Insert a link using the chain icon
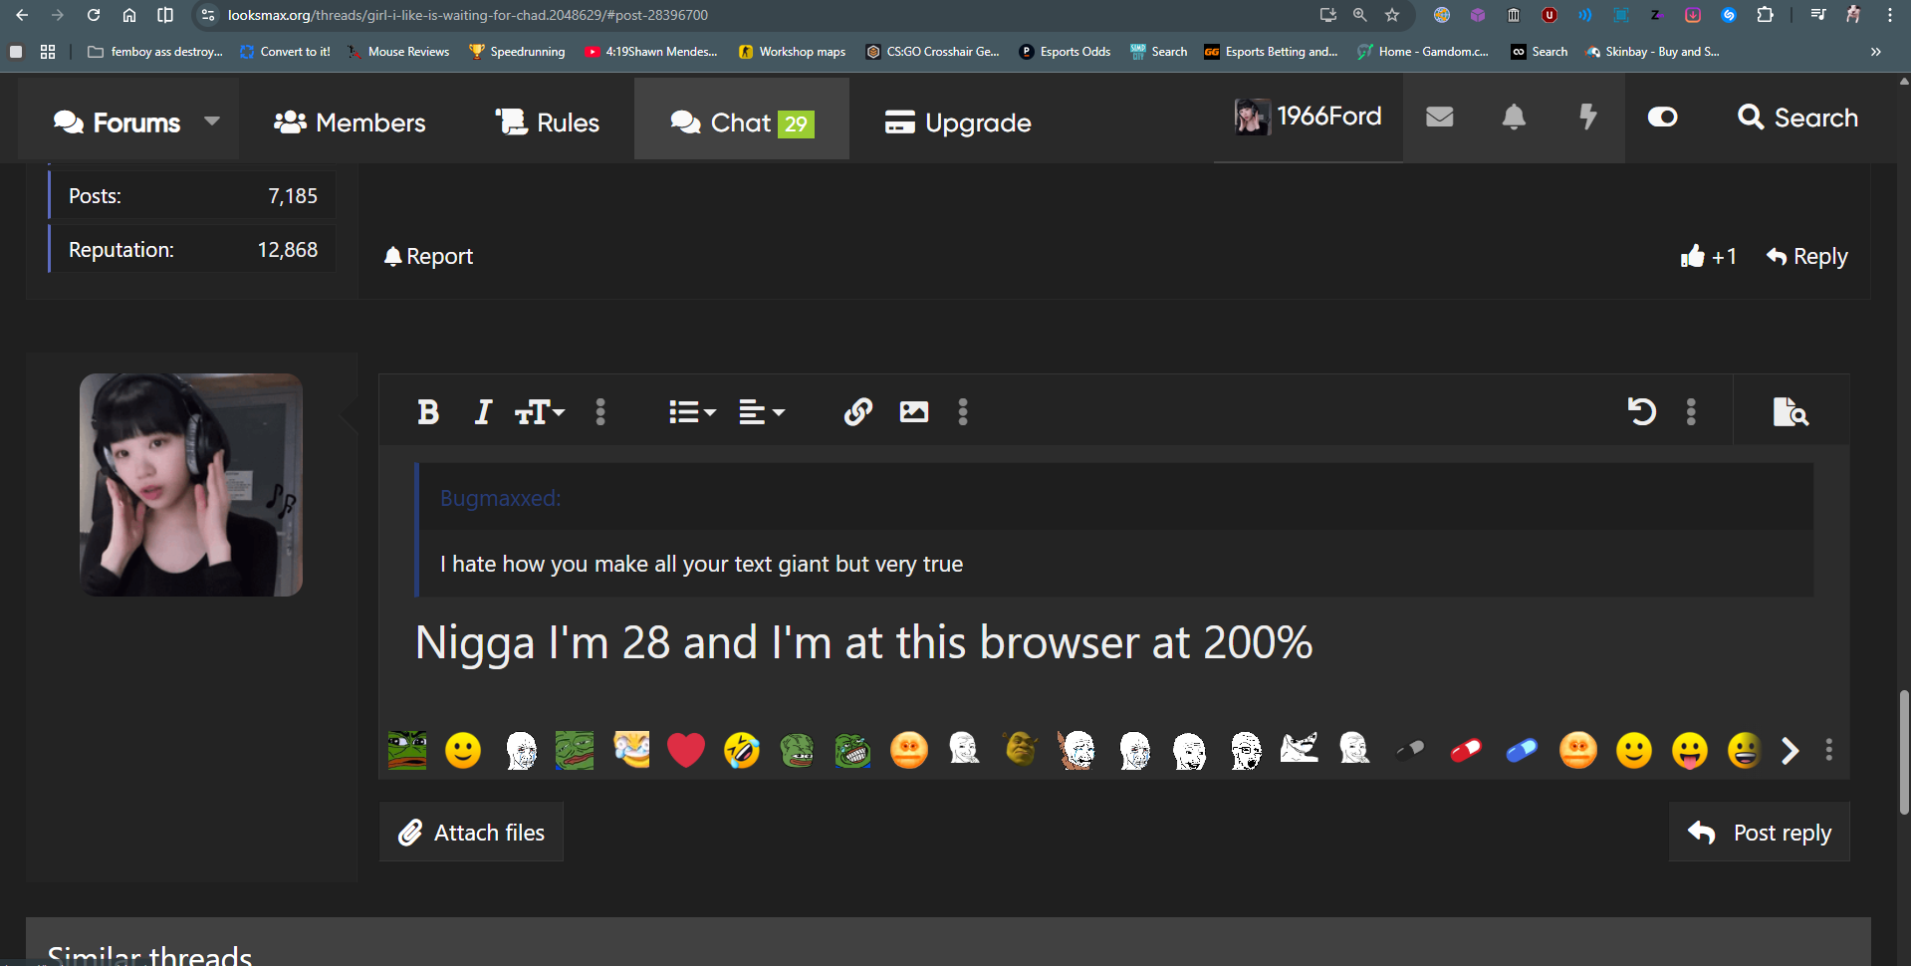The height and width of the screenshot is (966, 1911). (x=858, y=411)
